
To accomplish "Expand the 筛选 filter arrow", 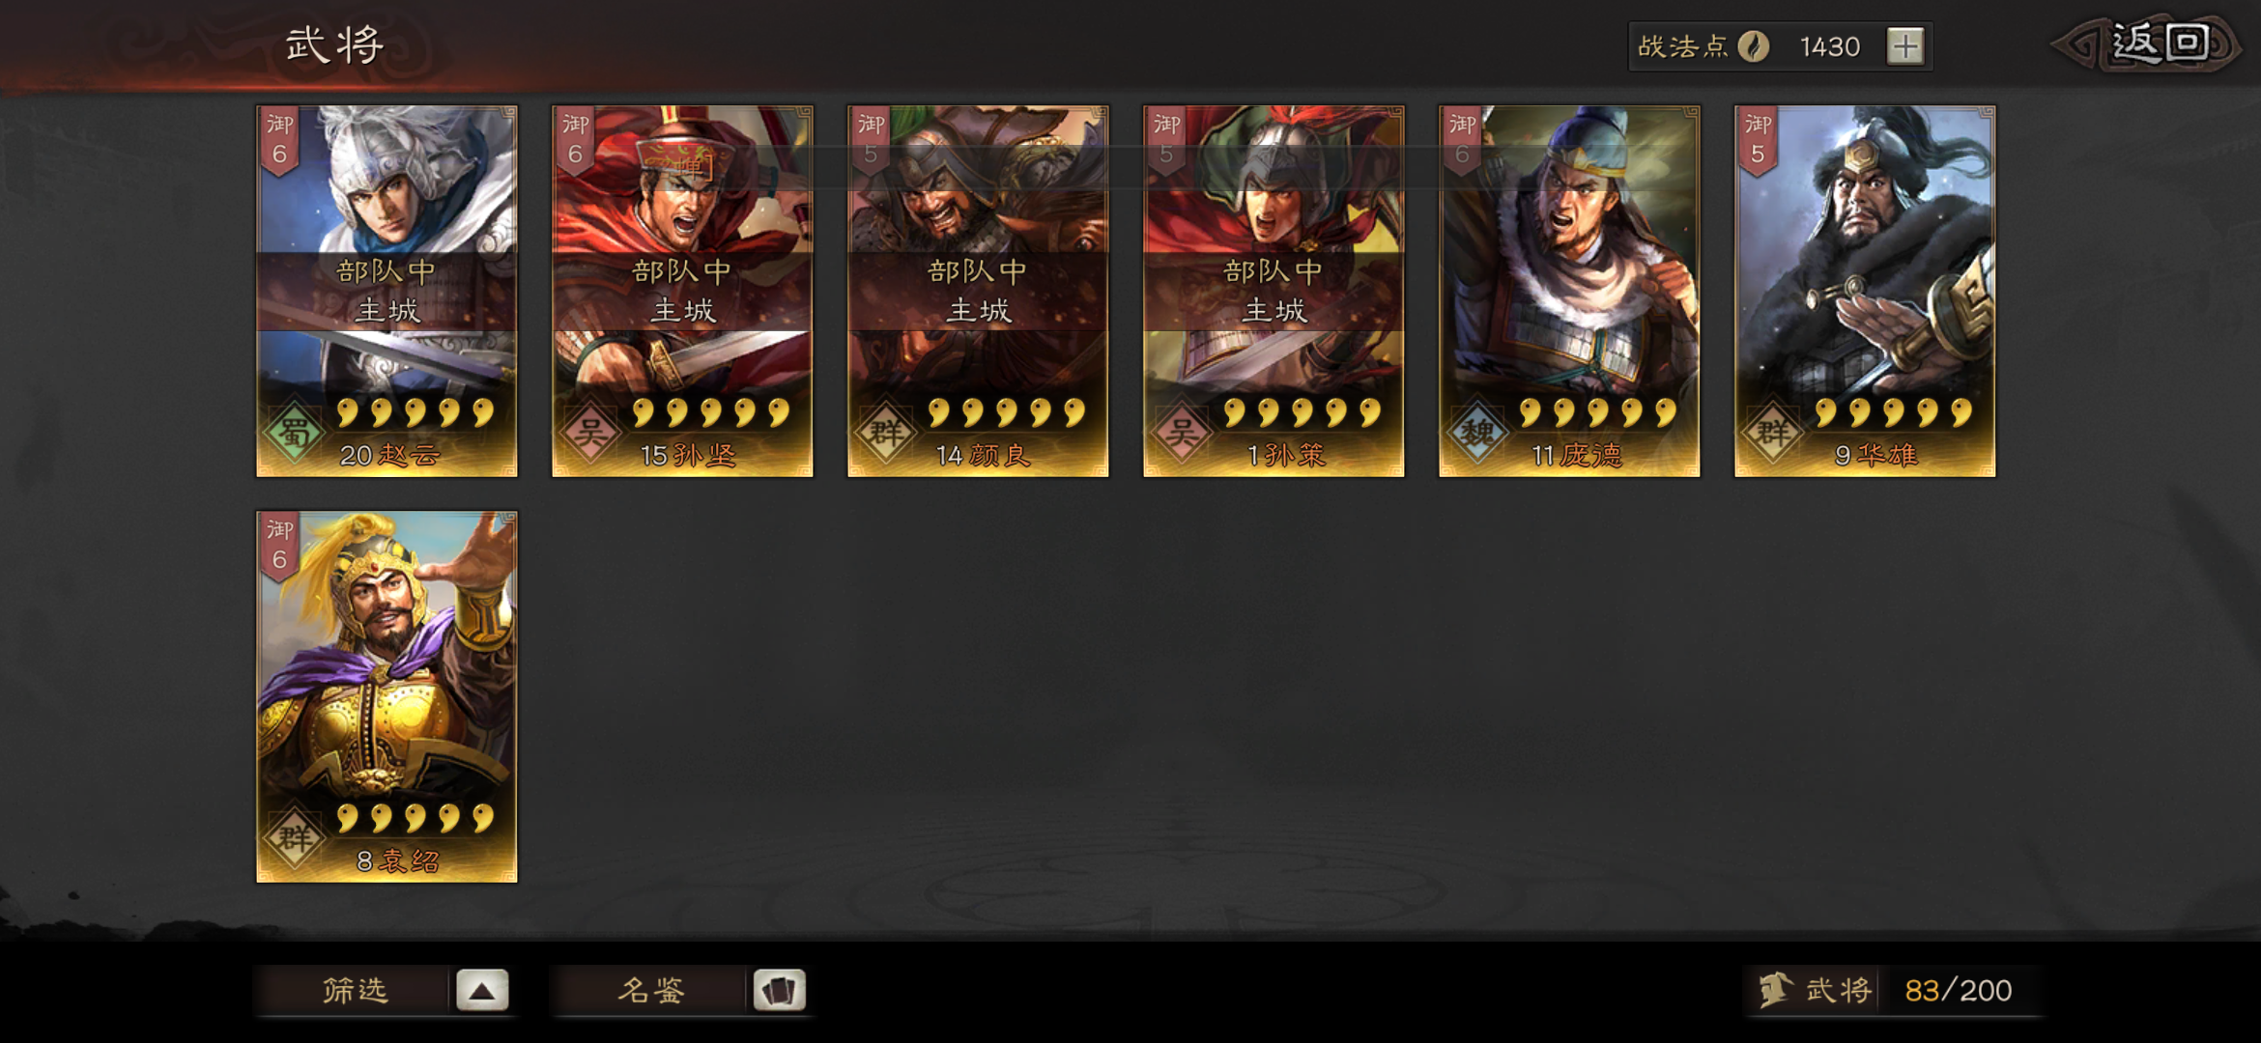I will (482, 990).
